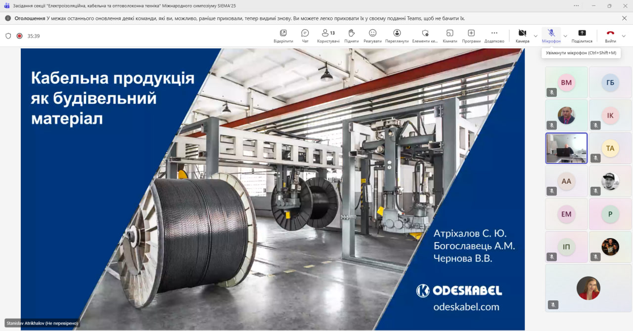Click muted mic icon on ВМ tile
Viewport: 633px width, 331px height.
552,92
